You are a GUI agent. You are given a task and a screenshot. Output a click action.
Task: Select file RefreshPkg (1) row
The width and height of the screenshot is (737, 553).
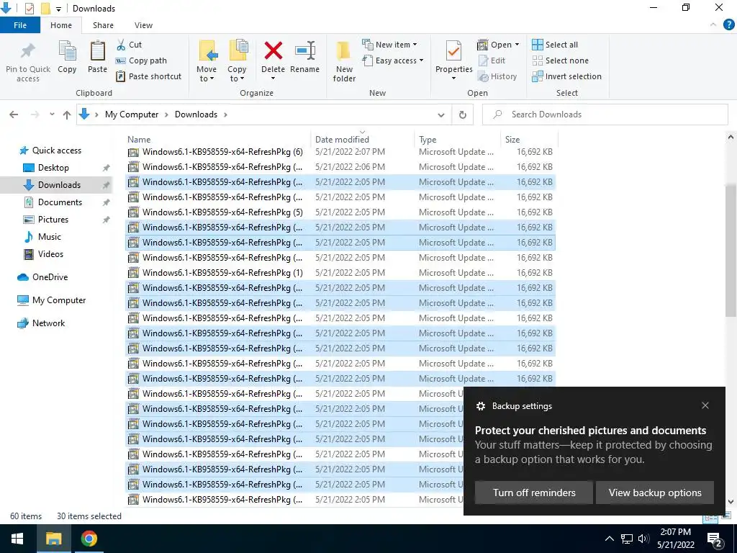click(340, 273)
